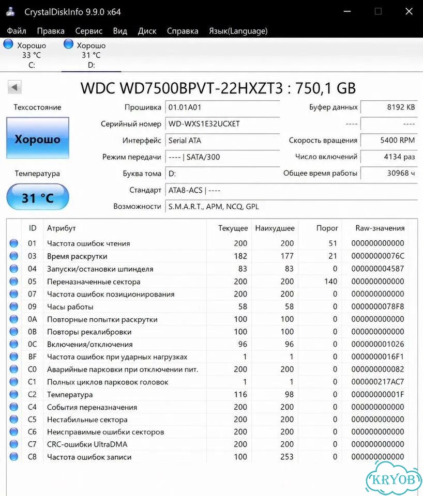Click the Serial ATA interface field
The height and width of the screenshot is (496, 423).
pos(222,141)
